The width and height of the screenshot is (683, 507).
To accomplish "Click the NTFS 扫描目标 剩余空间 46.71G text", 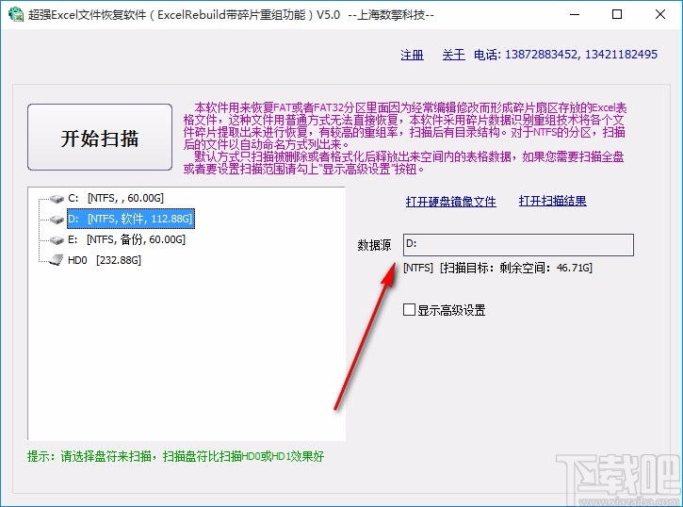I will pos(497,268).
